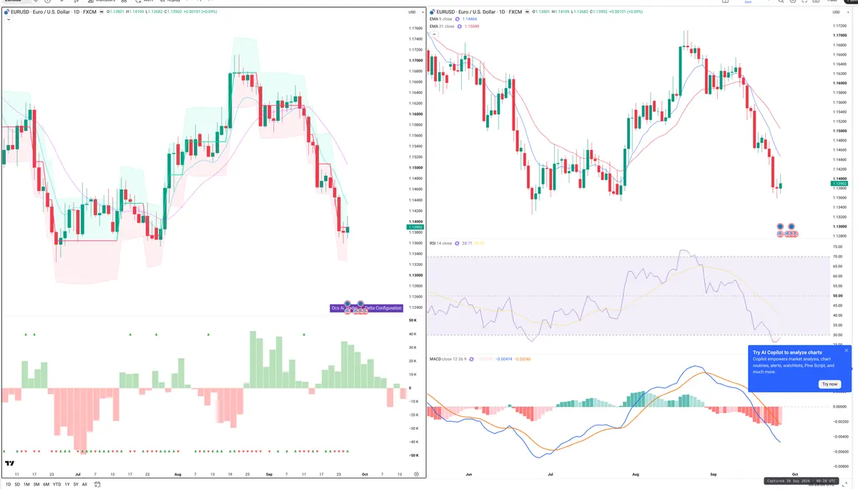Click the EMA 9 value 1.14466

pos(470,19)
